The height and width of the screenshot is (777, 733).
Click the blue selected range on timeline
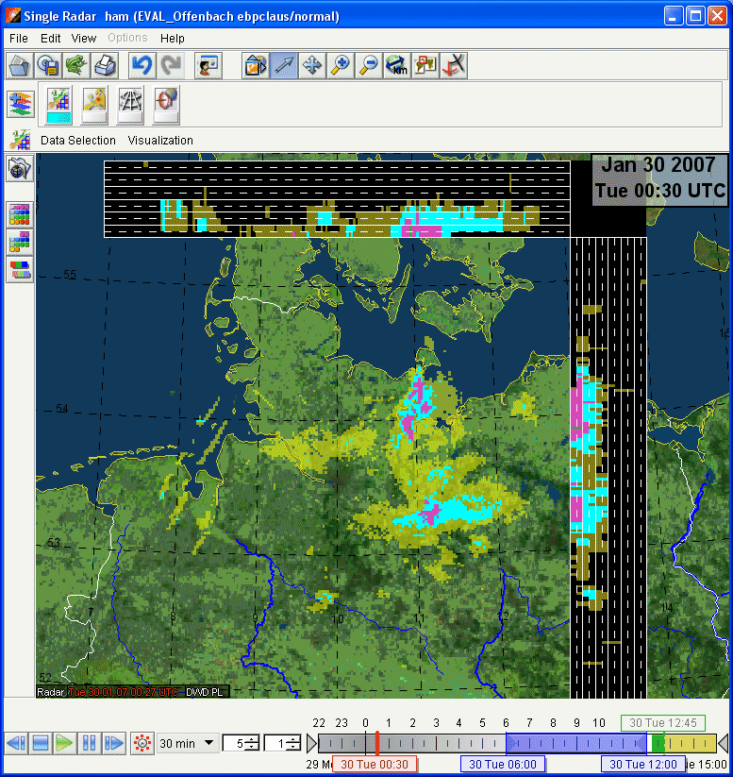(x=576, y=743)
